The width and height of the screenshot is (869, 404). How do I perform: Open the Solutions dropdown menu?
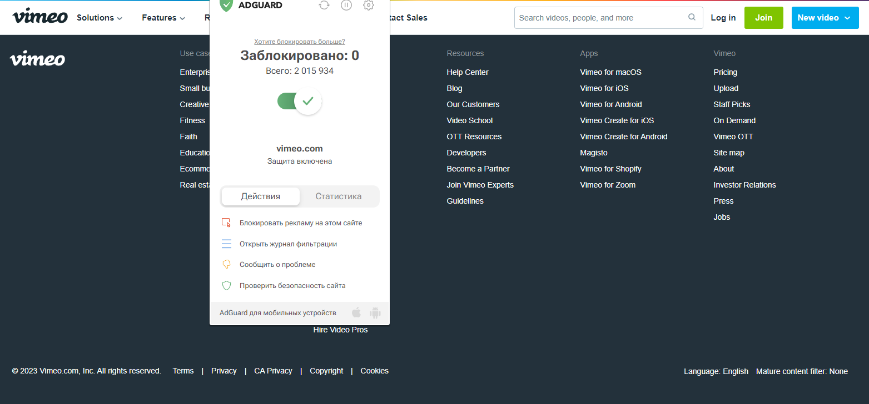[x=99, y=17]
